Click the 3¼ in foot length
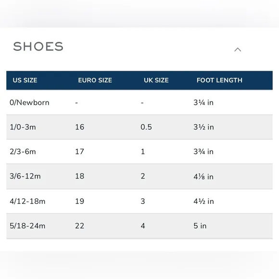 (x=203, y=102)
